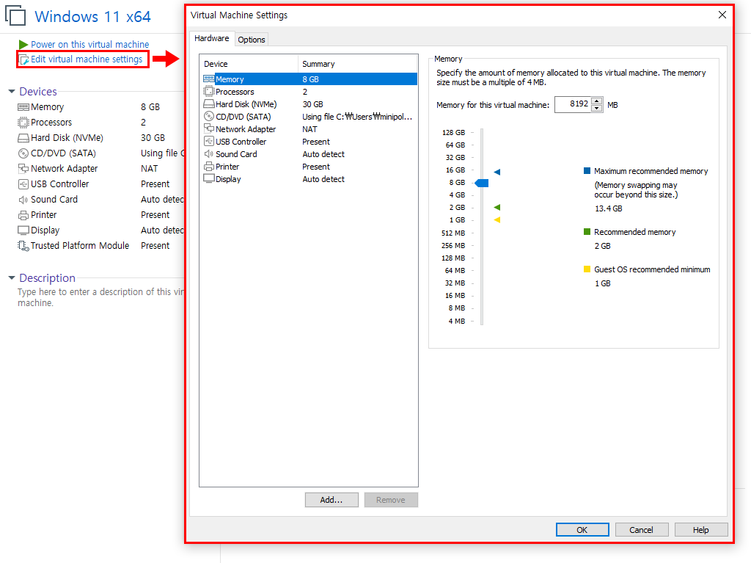
Task: Click the yellow Guest OS minimum swatch
Action: point(587,269)
